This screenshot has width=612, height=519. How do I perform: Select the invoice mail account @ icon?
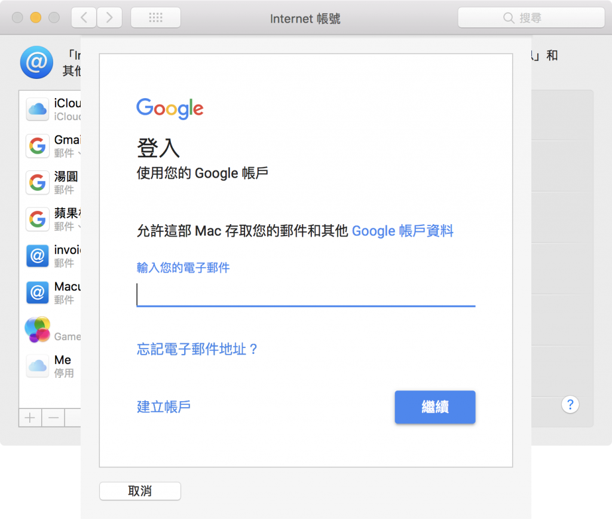(38, 256)
